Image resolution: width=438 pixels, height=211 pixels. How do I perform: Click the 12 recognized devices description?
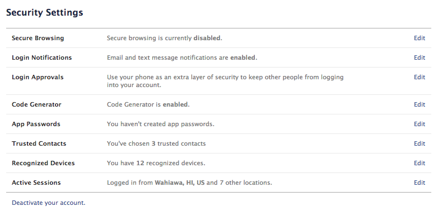pyautogui.click(x=156, y=163)
